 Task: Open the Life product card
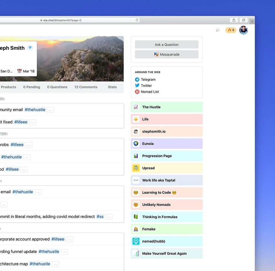click(167, 119)
